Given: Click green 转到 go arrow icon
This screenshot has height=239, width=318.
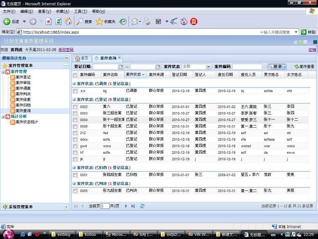Looking at the screenshot, I should 304,32.
